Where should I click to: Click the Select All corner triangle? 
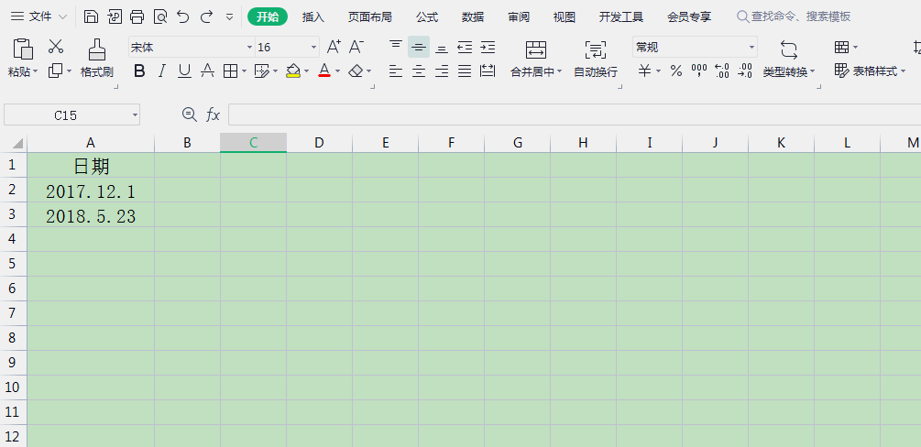(x=18, y=143)
